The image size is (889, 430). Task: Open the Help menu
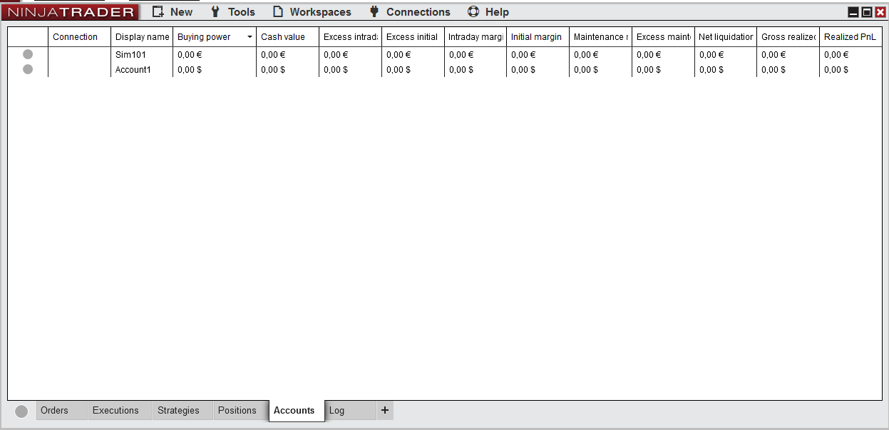tap(488, 12)
